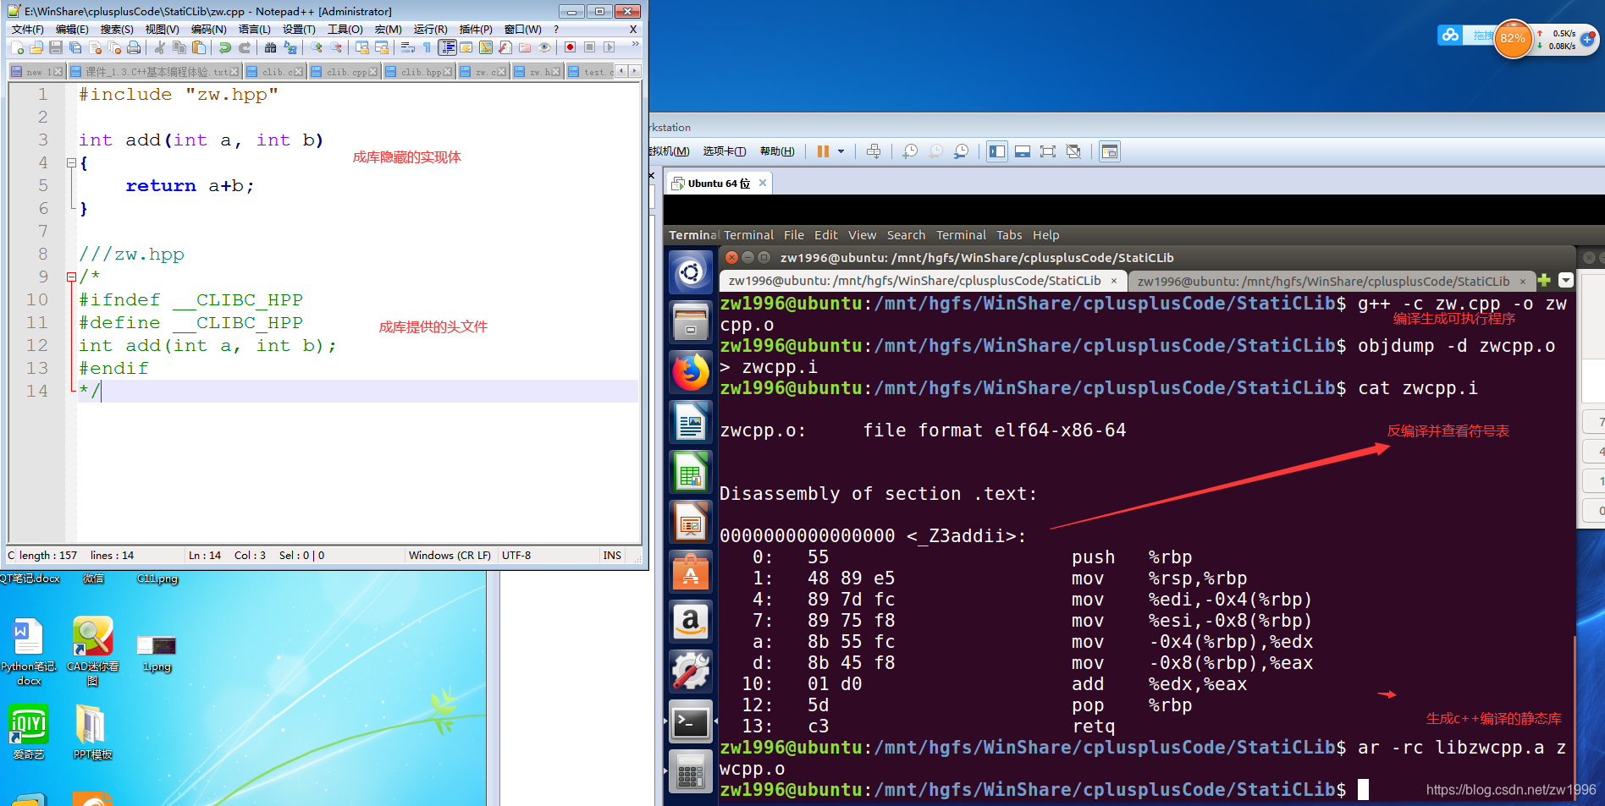
Task: Open the Python笔记.docx desktop file
Action: (x=29, y=652)
